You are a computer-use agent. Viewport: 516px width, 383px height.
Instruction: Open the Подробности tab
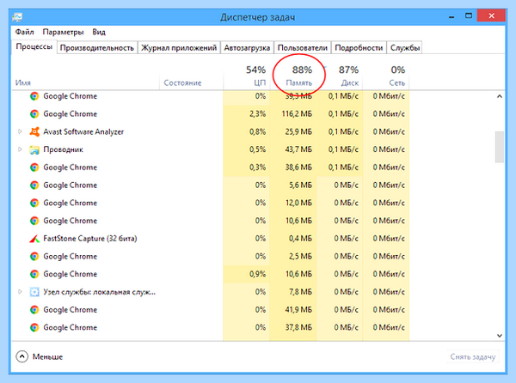[x=359, y=48]
